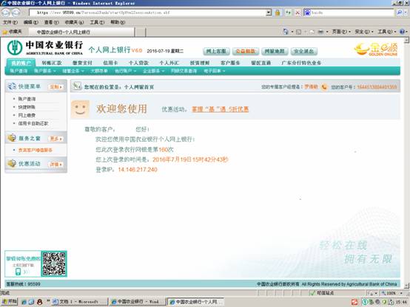Switch to the 文档 1 - Microsoft taskbar window

[80, 302]
